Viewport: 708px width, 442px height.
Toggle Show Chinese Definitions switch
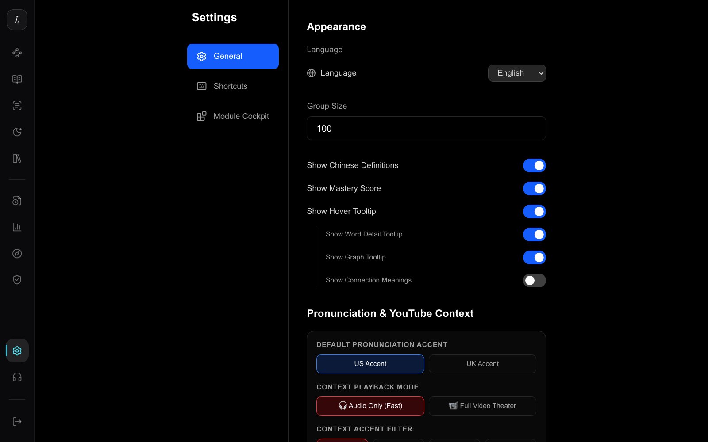click(534, 165)
